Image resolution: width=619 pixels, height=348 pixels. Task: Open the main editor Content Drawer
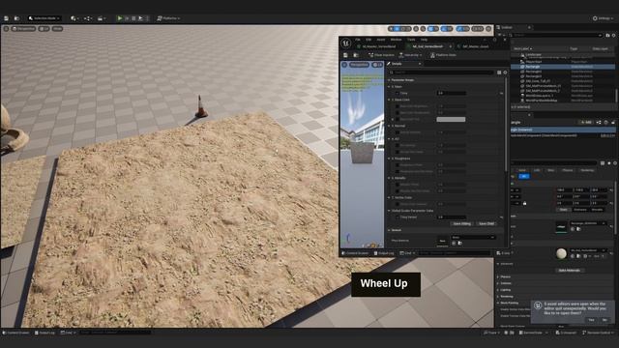pos(16,333)
